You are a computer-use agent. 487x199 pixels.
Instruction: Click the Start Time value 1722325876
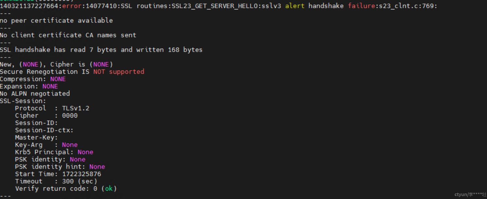coord(81,174)
